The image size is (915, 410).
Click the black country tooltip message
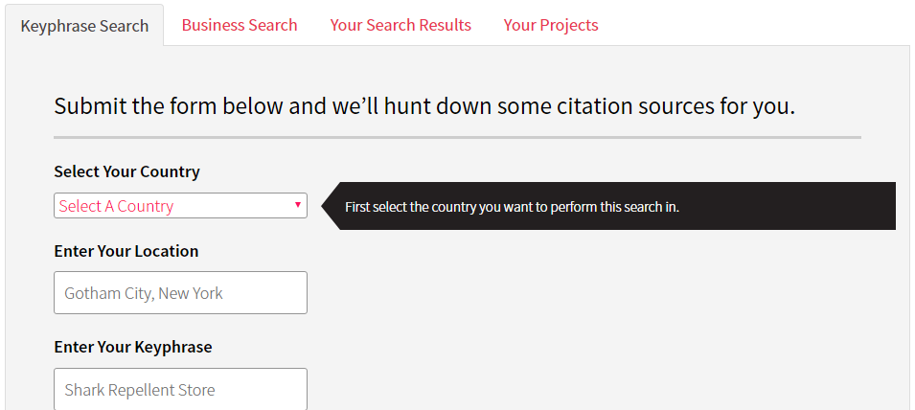pos(613,207)
